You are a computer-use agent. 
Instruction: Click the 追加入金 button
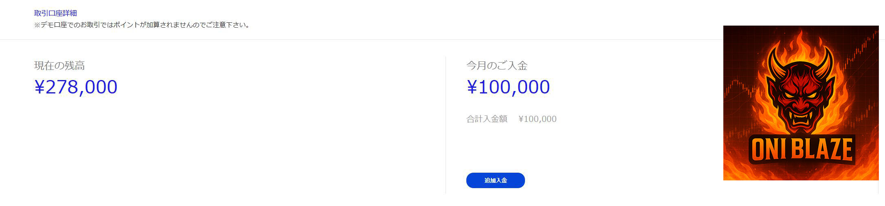coord(495,180)
